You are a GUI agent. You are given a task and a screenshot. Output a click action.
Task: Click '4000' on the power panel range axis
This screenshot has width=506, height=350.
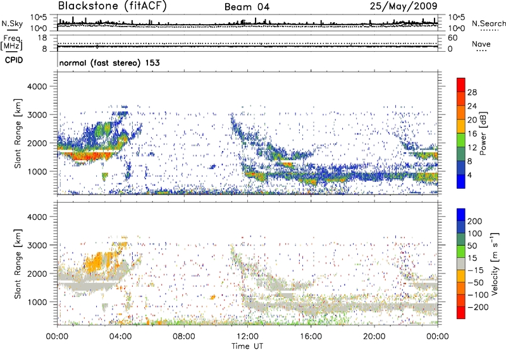click(37, 87)
